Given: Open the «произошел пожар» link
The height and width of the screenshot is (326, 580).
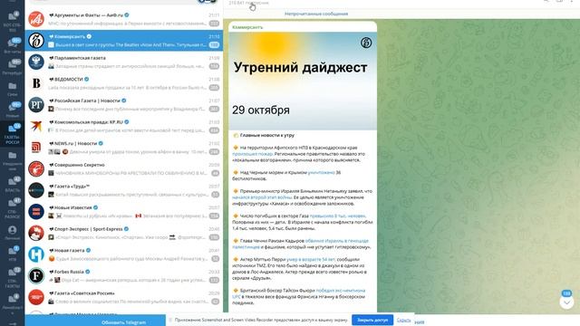Looking at the screenshot, I should point(252,154).
